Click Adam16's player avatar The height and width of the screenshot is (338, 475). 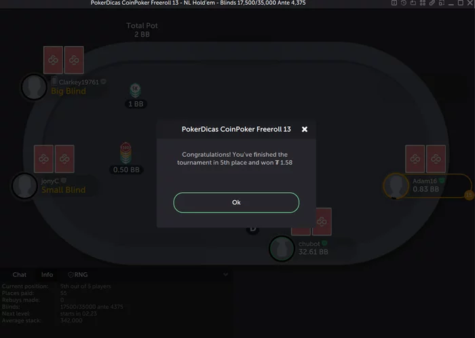pyautogui.click(x=396, y=186)
